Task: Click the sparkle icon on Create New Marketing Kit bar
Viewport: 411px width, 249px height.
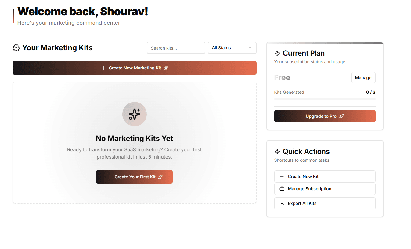Action: click(166, 68)
